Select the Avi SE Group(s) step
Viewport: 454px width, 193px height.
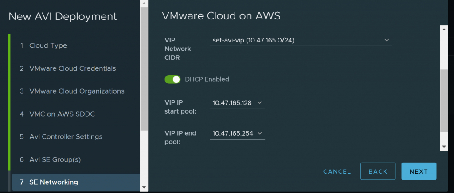click(x=55, y=159)
